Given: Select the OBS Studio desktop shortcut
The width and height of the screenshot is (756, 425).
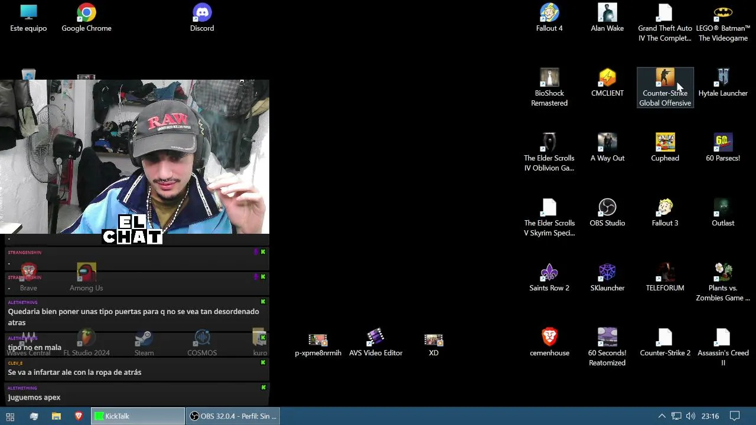Looking at the screenshot, I should click(607, 213).
